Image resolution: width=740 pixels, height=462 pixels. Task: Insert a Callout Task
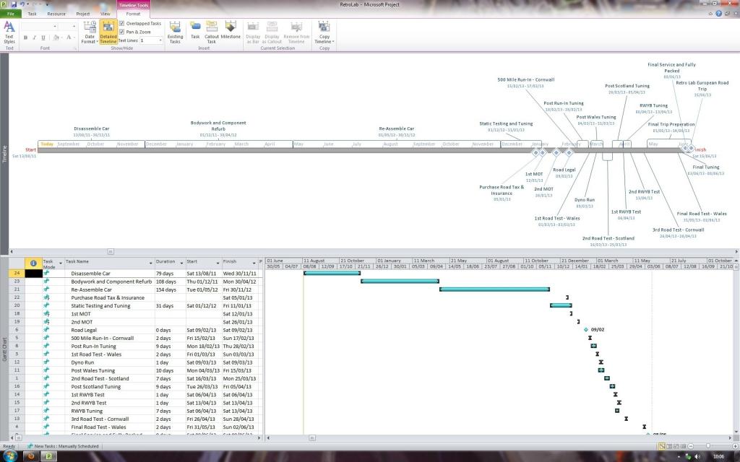(x=212, y=32)
